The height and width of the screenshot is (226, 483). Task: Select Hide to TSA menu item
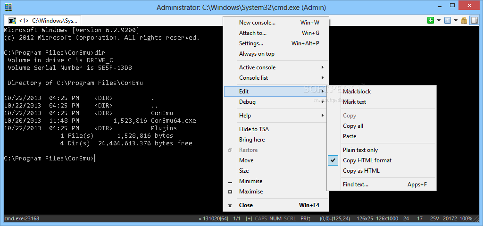point(275,129)
